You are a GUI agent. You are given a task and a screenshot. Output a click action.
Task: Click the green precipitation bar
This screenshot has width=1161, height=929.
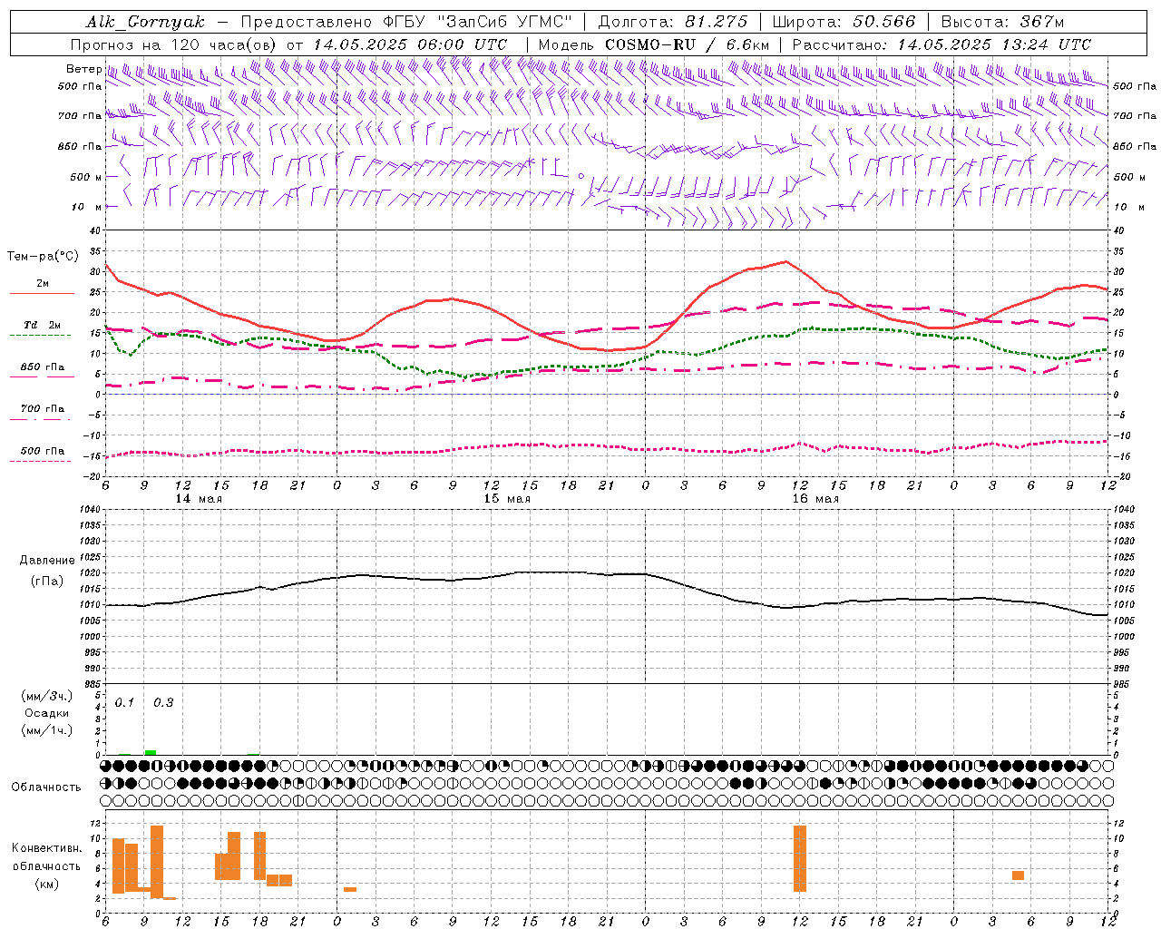click(151, 752)
